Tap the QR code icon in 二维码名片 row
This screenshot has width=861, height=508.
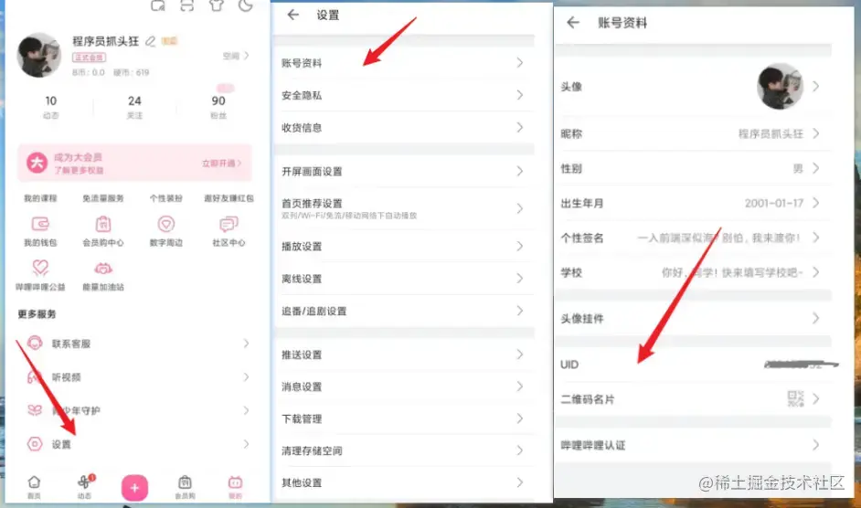(x=795, y=398)
